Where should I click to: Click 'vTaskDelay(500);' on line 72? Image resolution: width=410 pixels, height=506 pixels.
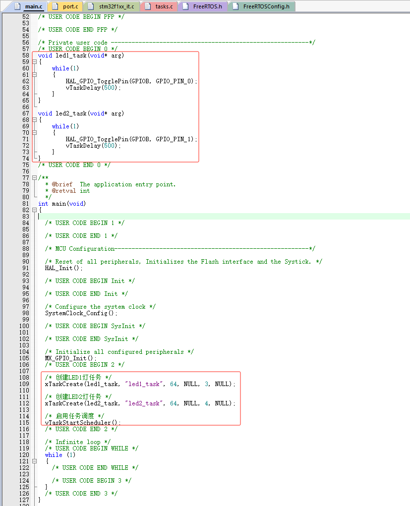click(x=93, y=146)
